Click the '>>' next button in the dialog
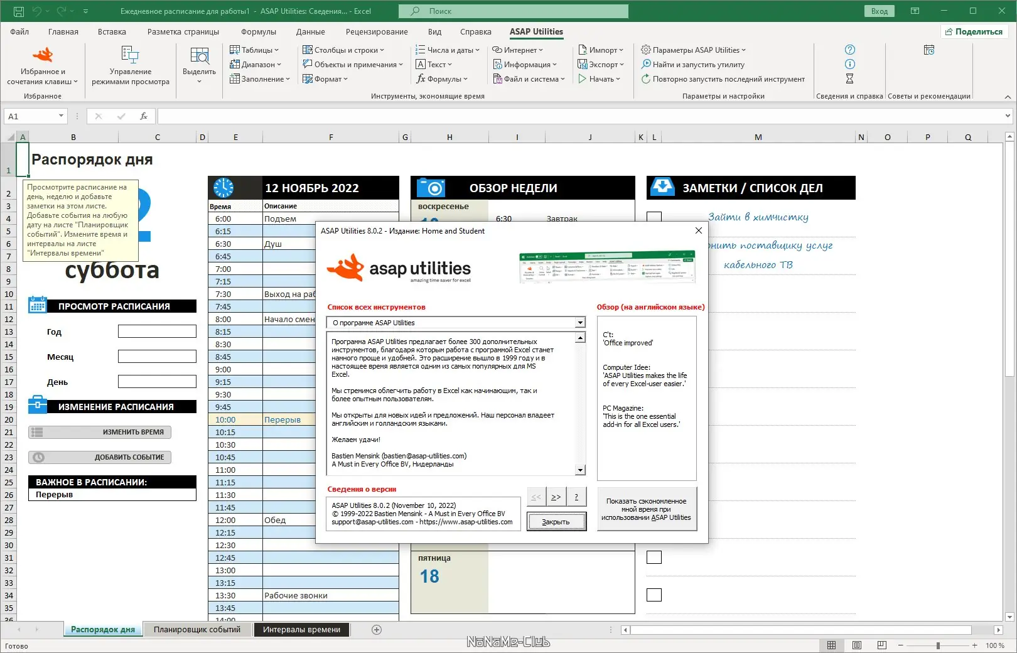The width and height of the screenshot is (1017, 653). tap(556, 497)
